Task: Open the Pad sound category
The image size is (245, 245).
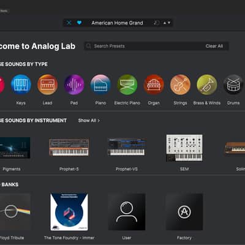Action: (74, 85)
